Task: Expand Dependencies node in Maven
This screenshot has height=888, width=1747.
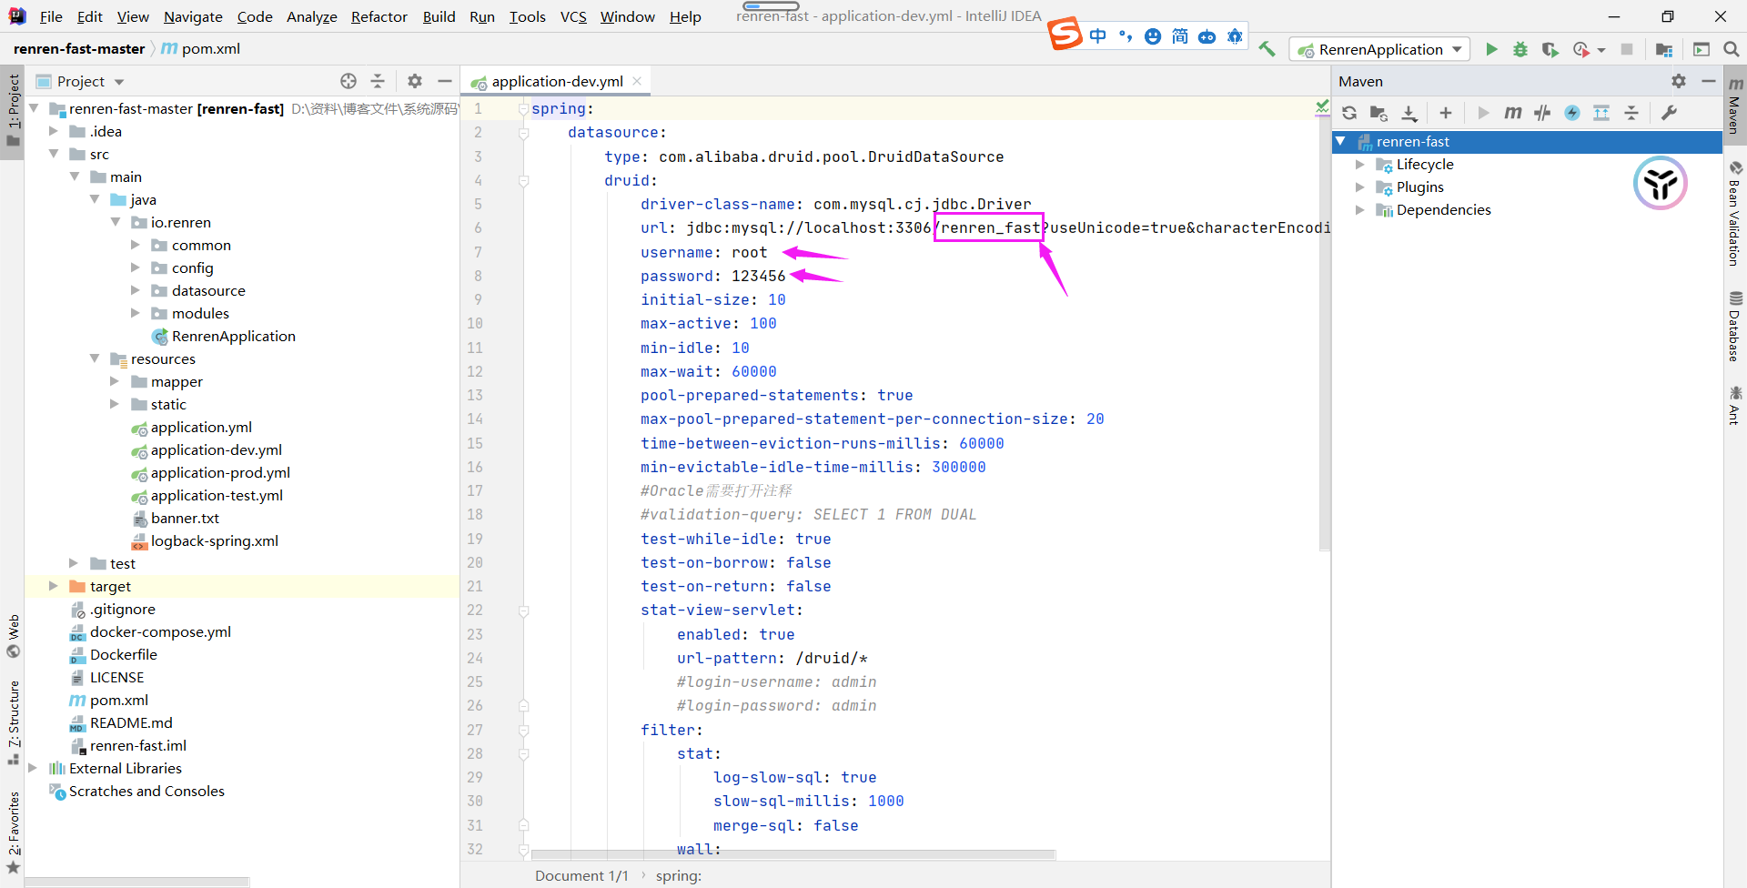Action: (1359, 210)
